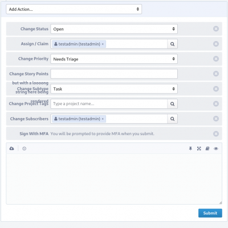Click the upload file cloud icon
228x228 pixels.
(x=11, y=148)
